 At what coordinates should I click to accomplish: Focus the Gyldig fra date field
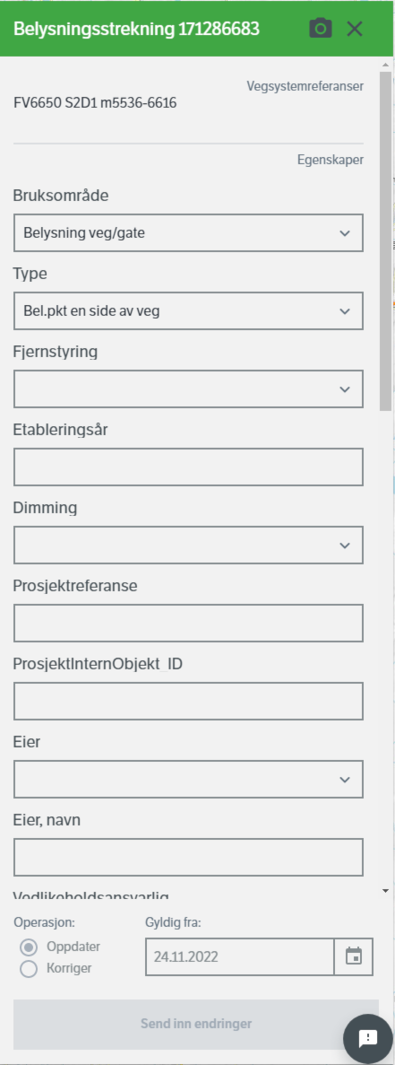(240, 956)
